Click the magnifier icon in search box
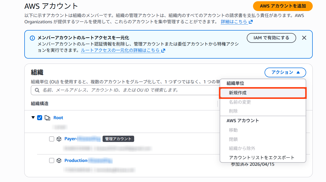This screenshot has height=182, width=326. [x=37, y=90]
